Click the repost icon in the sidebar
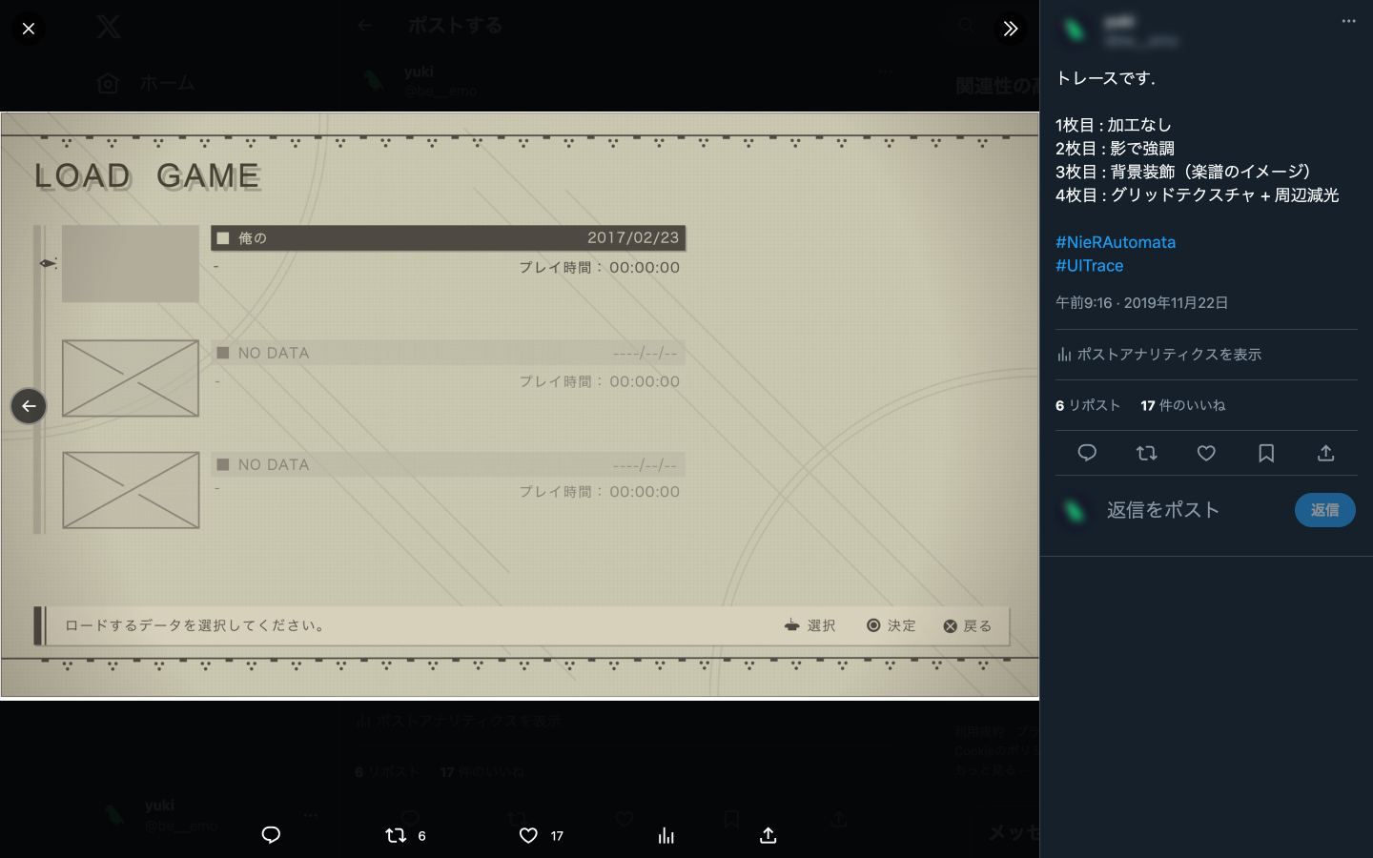The image size is (1373, 858). point(1147,453)
